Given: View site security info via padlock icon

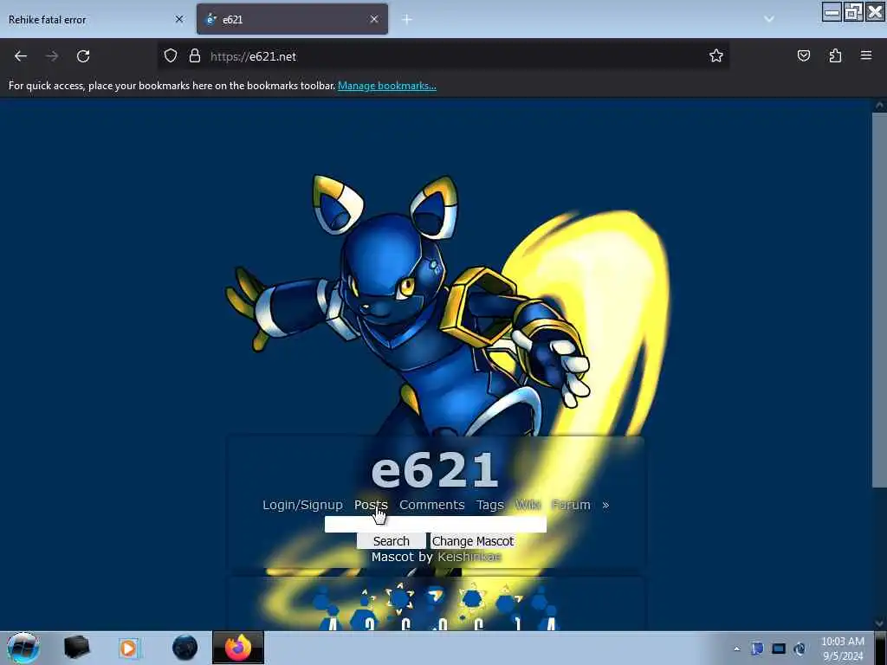Looking at the screenshot, I should pyautogui.click(x=195, y=55).
